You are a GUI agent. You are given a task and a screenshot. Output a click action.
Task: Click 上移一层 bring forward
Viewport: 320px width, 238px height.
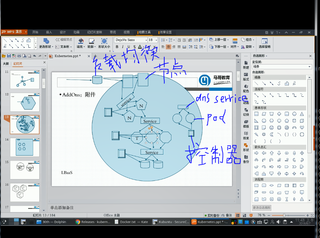point(219,40)
